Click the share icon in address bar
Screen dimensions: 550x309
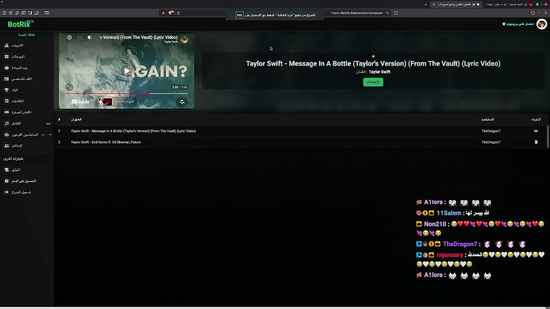tap(178, 13)
